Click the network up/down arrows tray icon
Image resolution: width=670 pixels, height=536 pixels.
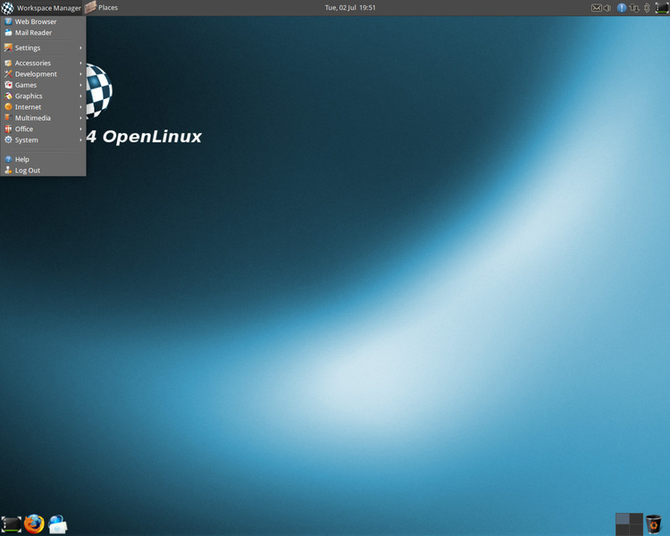click(634, 8)
